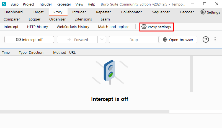The width and height of the screenshot is (222, 128).
Task: Open the Logger tab
Action: point(35,19)
